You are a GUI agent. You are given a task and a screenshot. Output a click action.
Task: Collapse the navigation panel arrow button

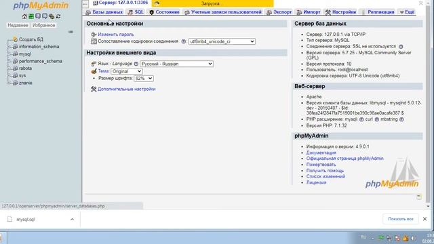click(85, 3)
